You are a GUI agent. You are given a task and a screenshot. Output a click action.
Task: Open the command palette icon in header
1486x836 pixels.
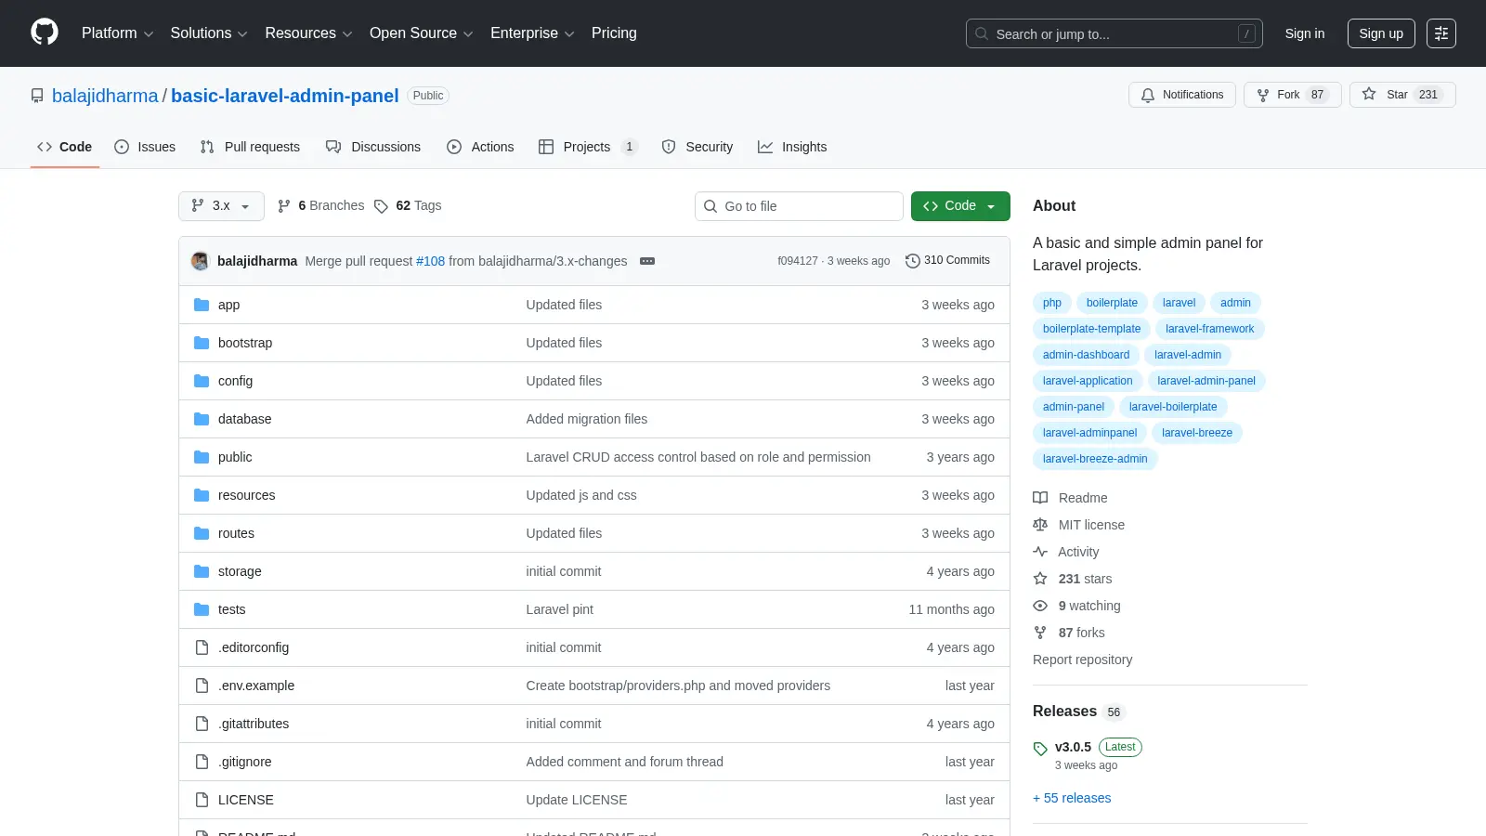tap(1441, 33)
